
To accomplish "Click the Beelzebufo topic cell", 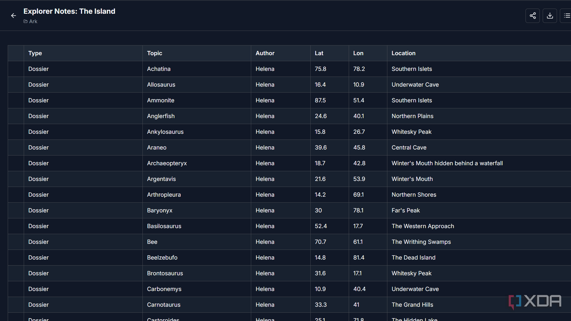I will coord(197,258).
